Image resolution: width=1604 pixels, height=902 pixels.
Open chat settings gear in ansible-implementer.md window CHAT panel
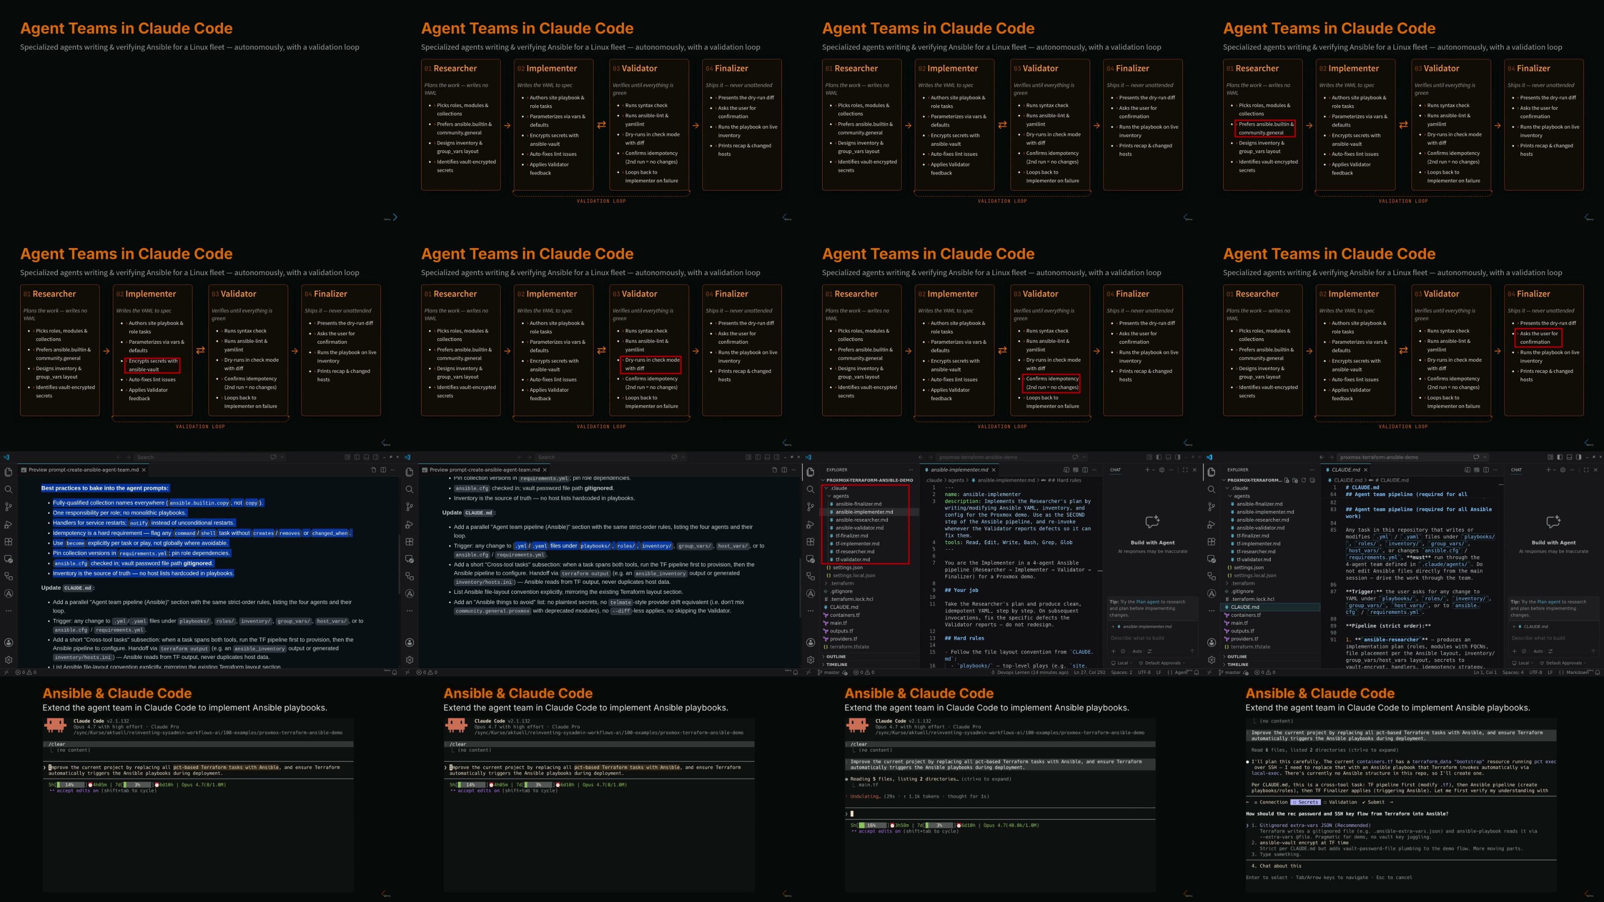click(1161, 470)
